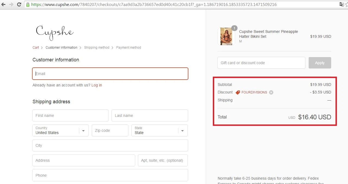Focus the Phone field
Image resolution: width=348 pixels, height=184 pixels.
(x=110, y=175)
